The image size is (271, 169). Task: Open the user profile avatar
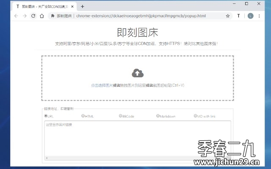250,16
